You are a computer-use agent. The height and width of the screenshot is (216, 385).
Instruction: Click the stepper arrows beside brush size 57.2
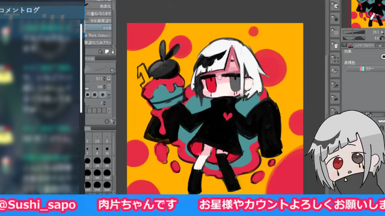point(104,79)
